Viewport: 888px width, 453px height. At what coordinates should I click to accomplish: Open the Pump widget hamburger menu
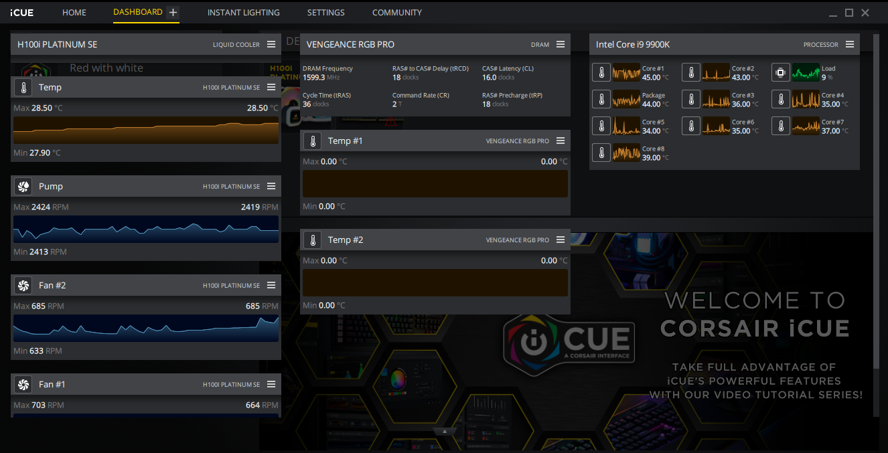(x=271, y=186)
